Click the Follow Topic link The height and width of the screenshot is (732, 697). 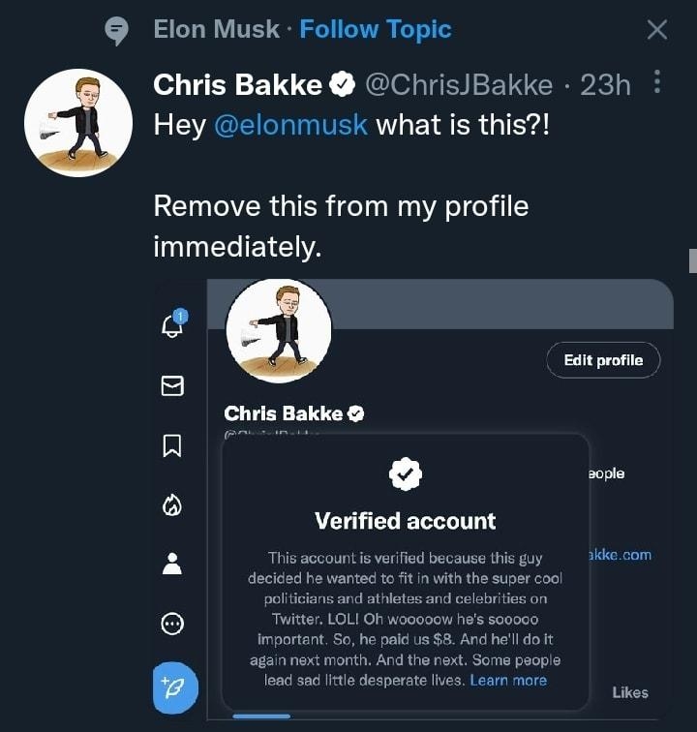376,30
